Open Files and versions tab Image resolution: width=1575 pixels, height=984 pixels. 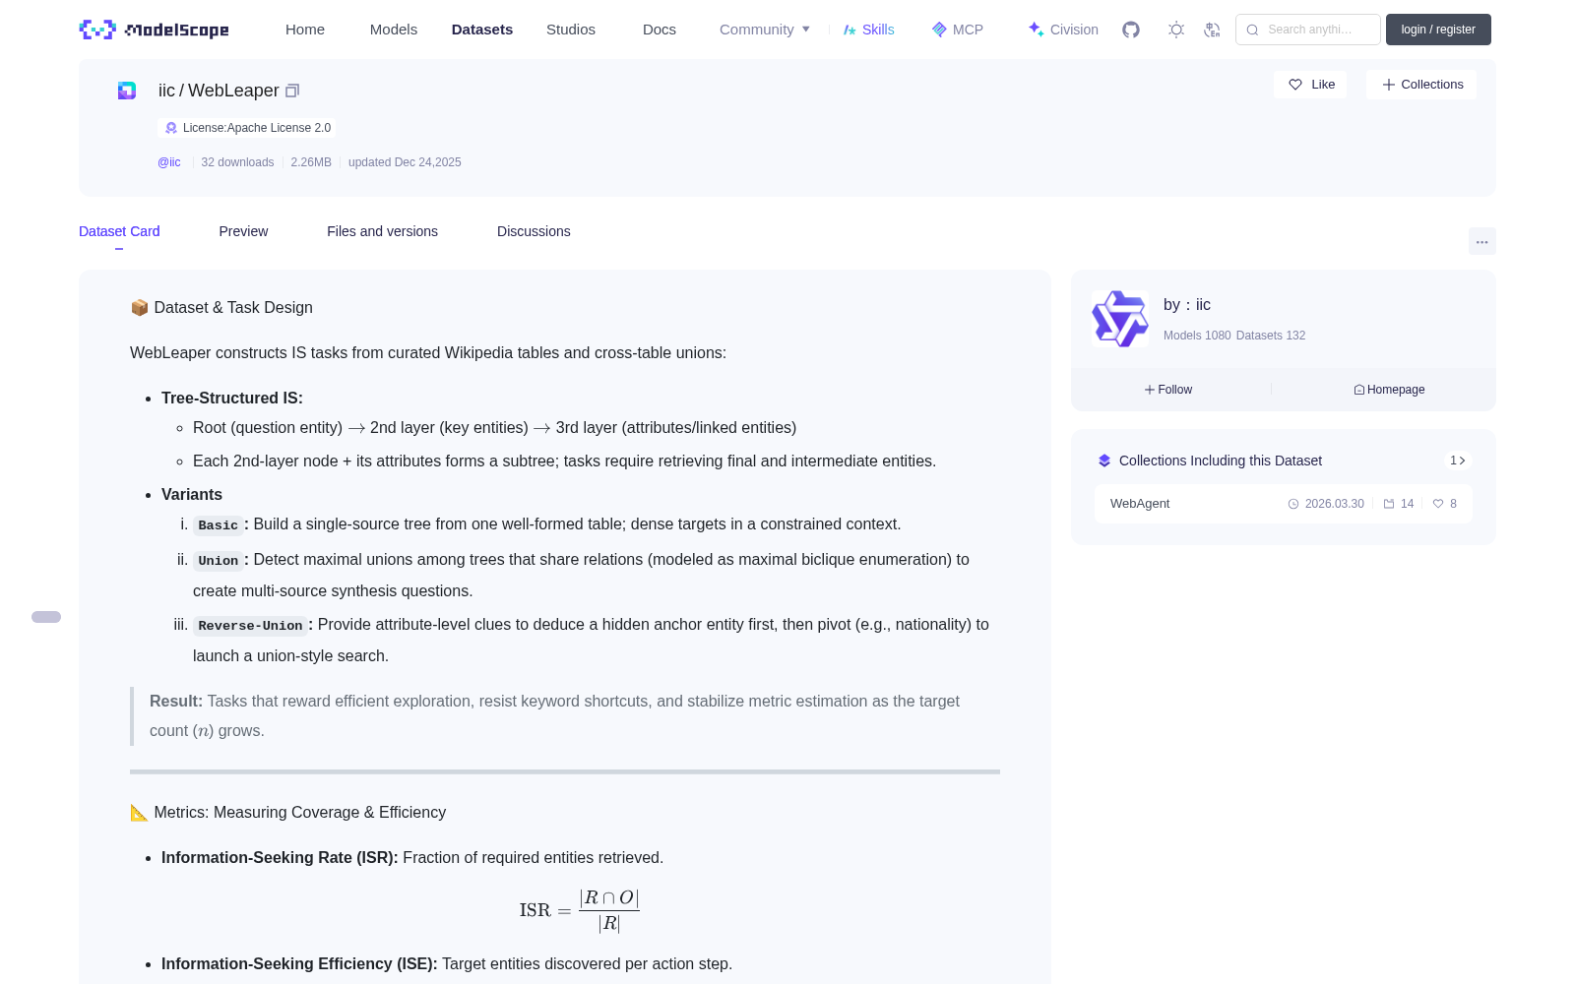(382, 231)
